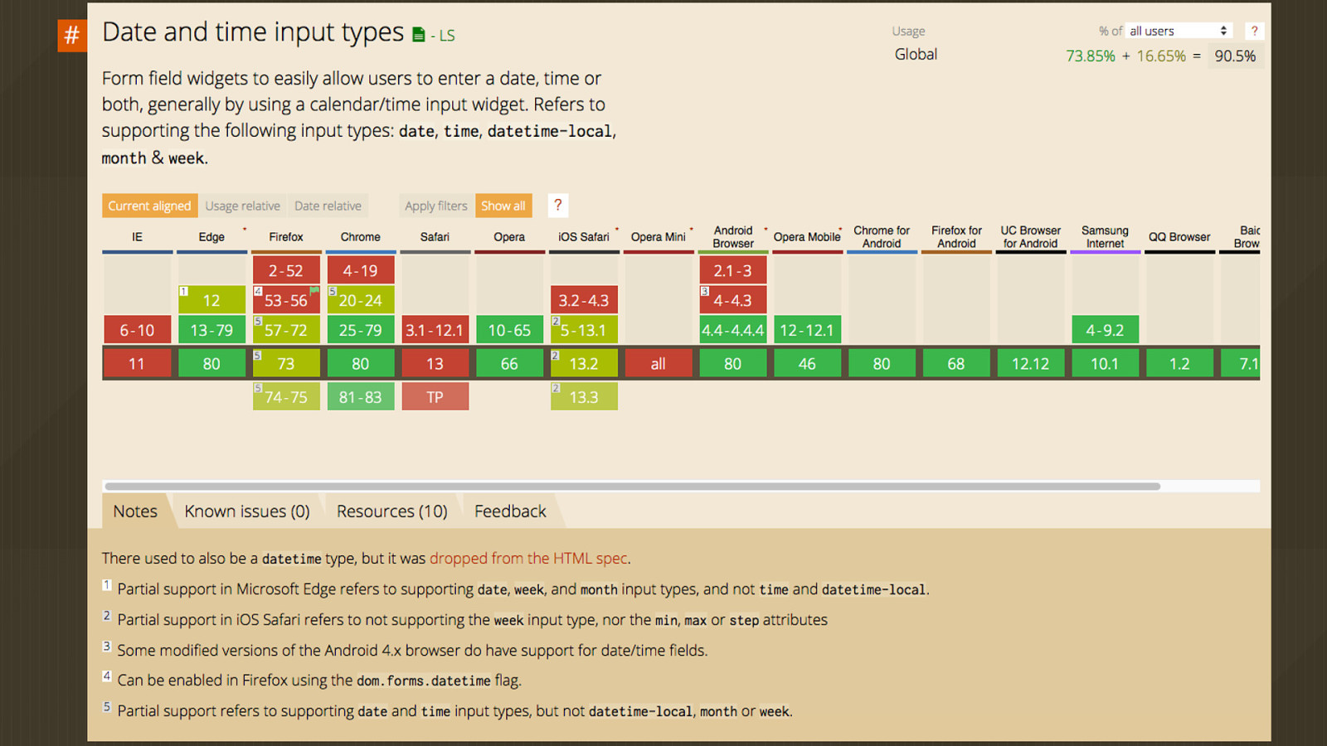1327x746 pixels.
Task: Click the IE browser column header
Action: [137, 237]
